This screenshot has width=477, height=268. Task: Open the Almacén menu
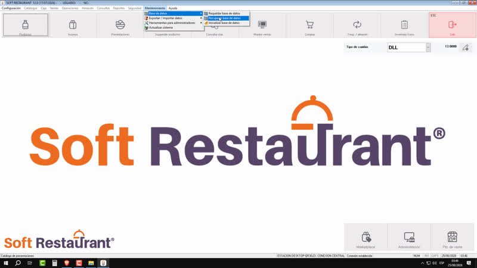tap(88, 8)
